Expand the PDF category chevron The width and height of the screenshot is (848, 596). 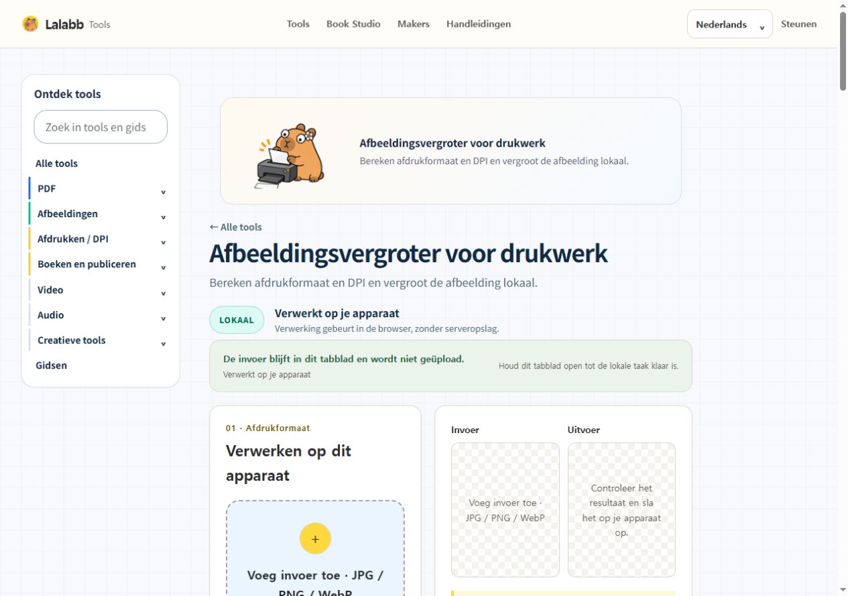(x=163, y=192)
